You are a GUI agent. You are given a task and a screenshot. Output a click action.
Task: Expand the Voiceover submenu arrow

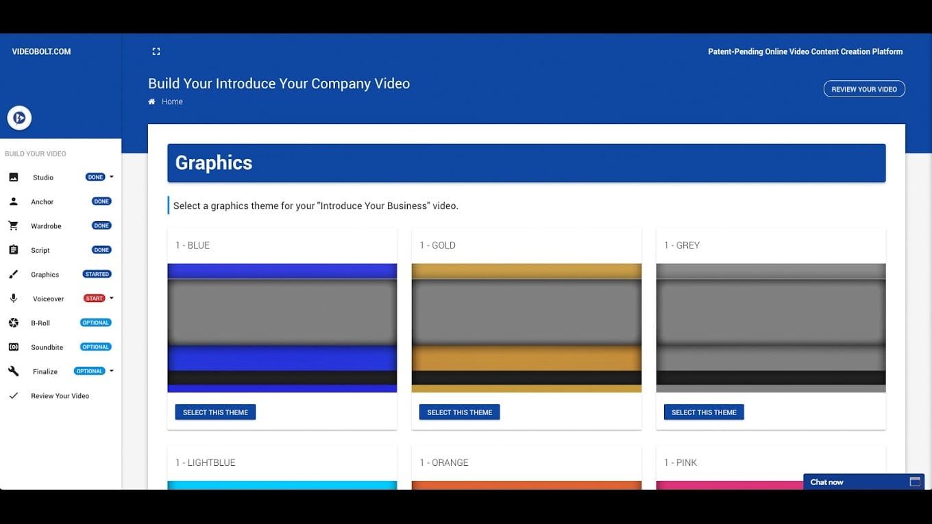coord(112,298)
